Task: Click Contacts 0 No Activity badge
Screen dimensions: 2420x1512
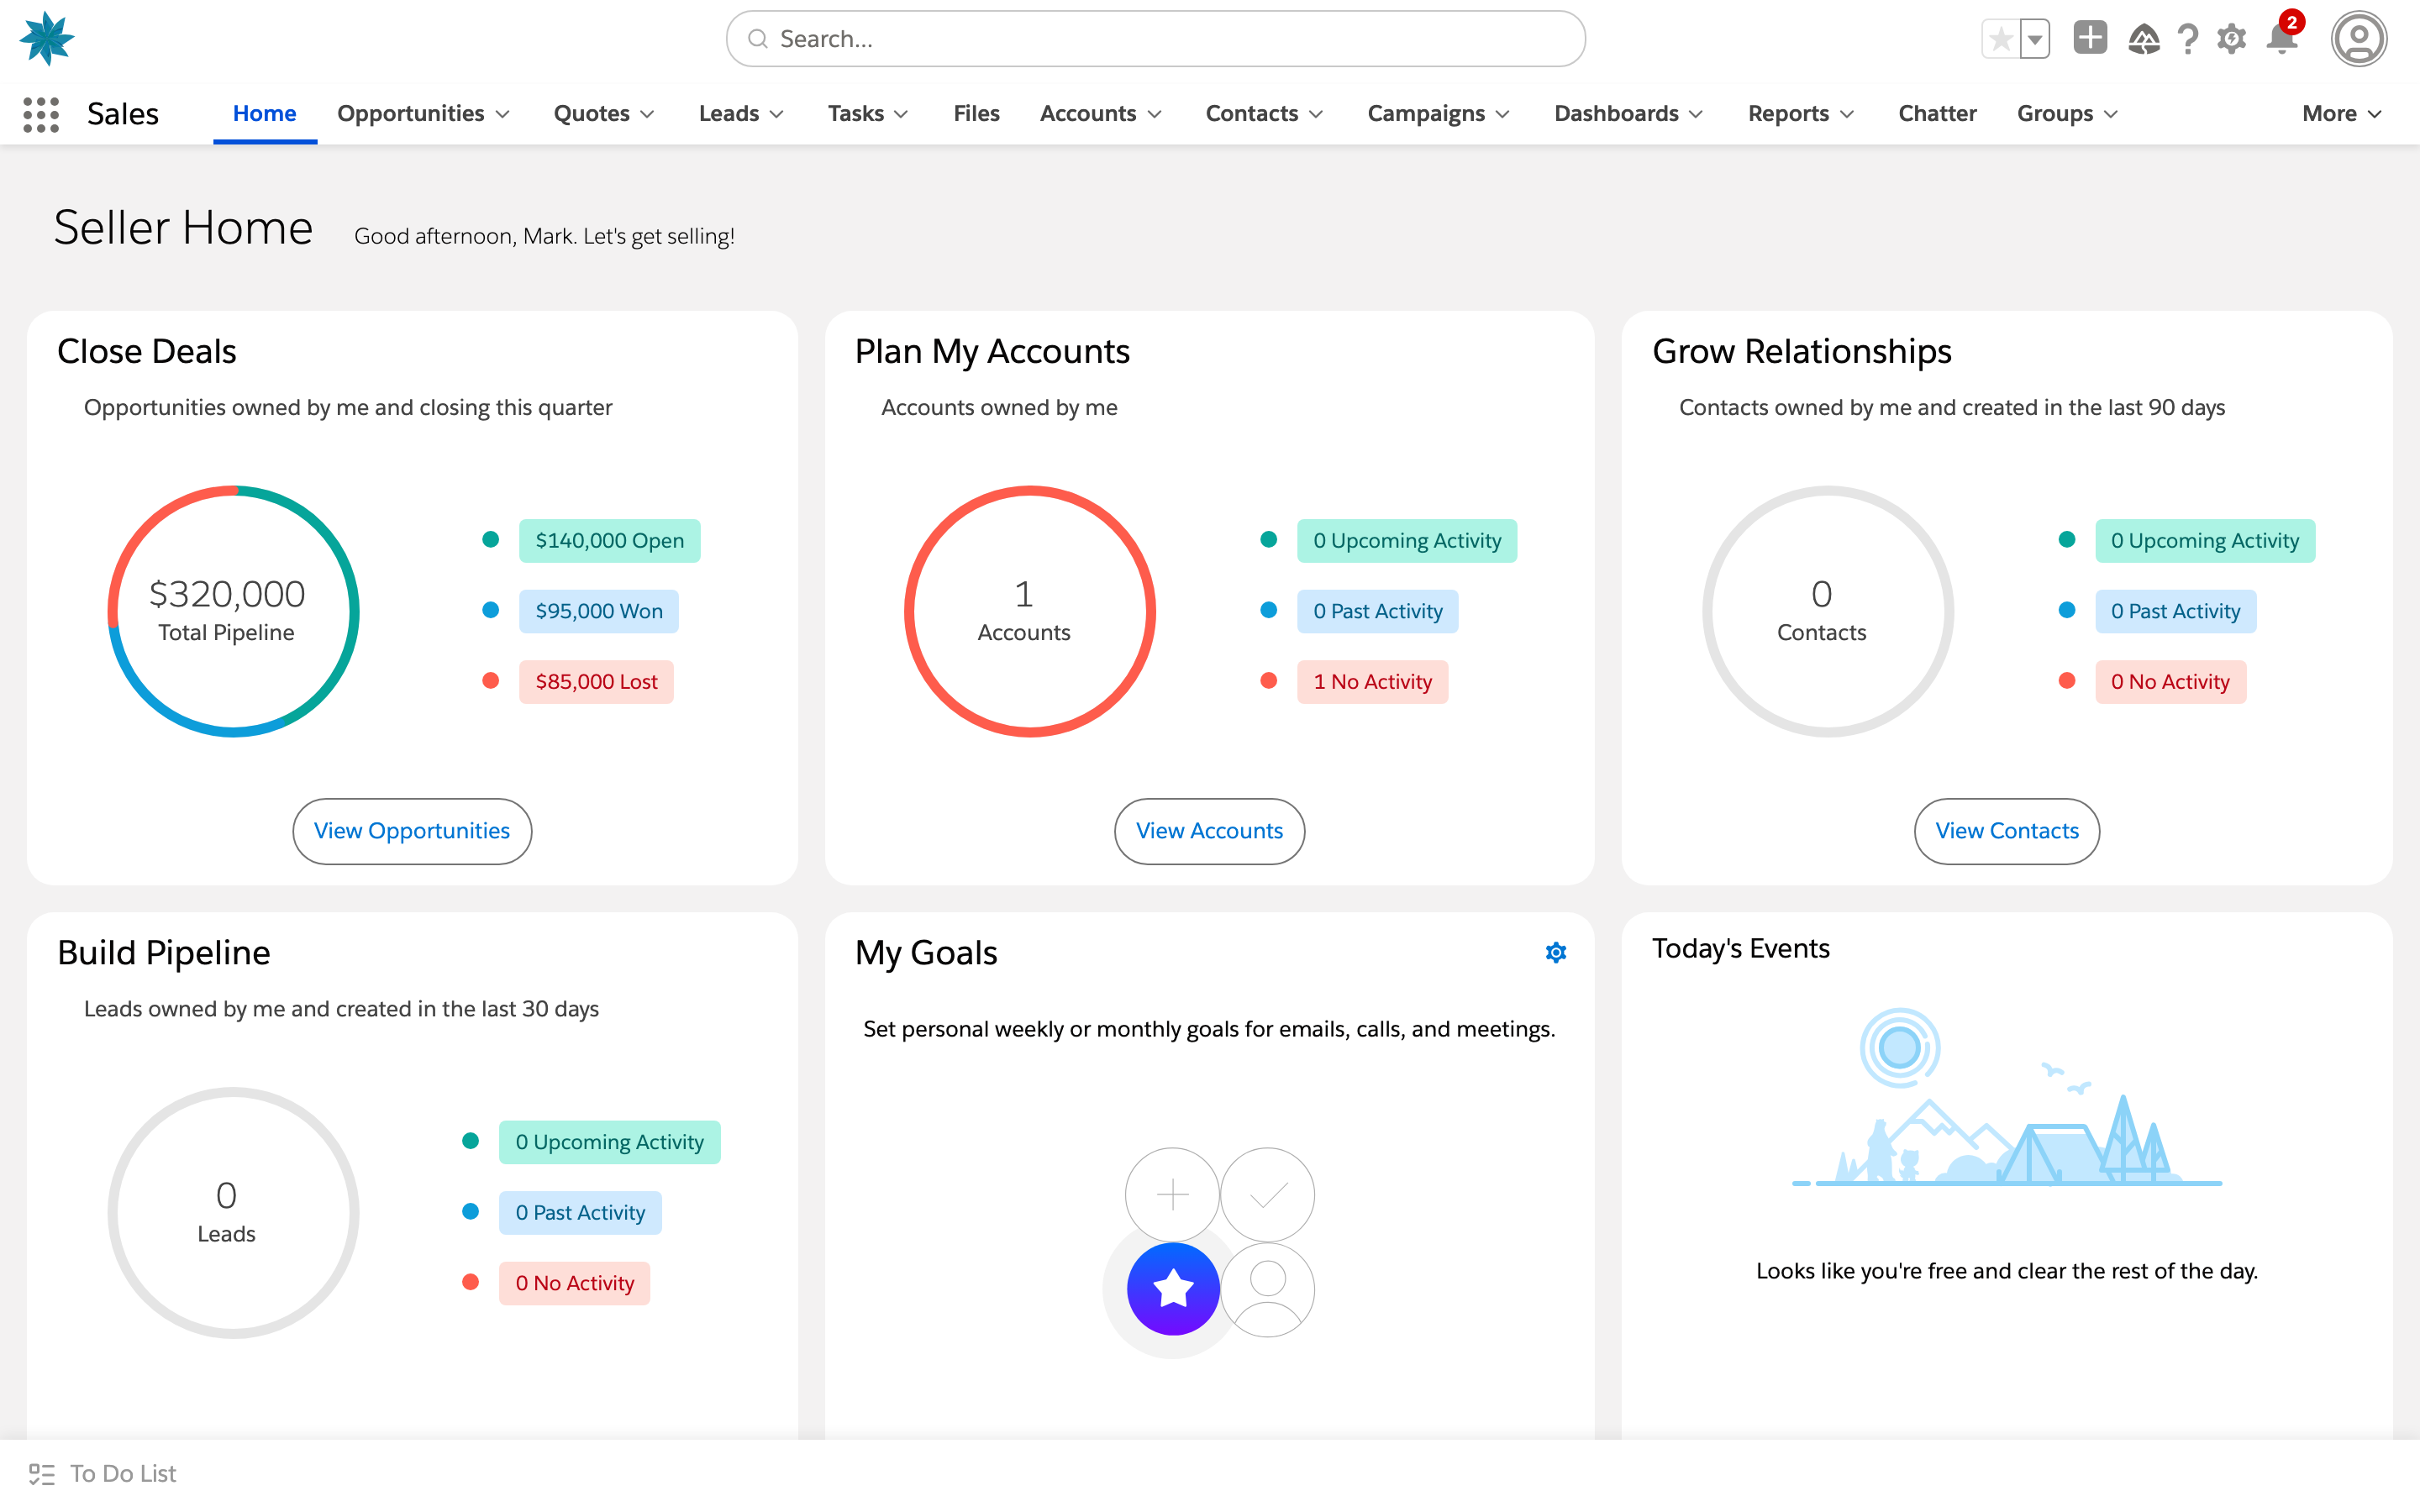Action: click(2170, 682)
